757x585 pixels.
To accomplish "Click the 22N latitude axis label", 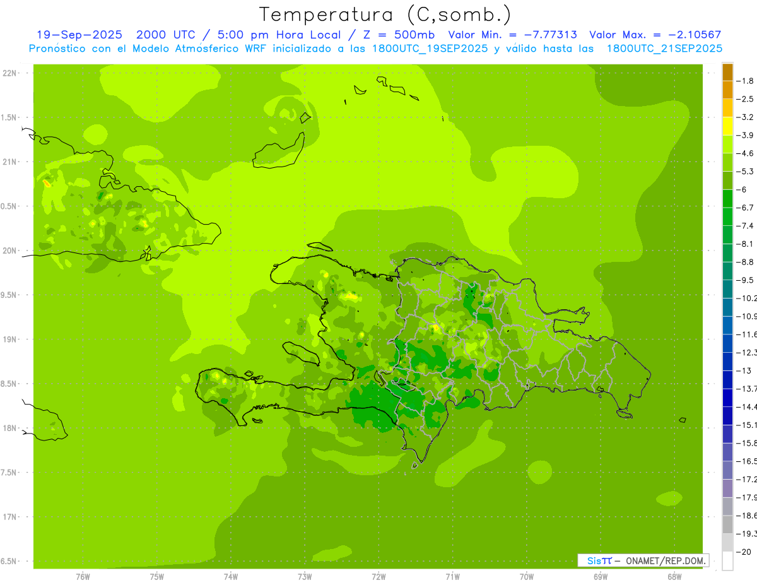I will click(x=9, y=73).
